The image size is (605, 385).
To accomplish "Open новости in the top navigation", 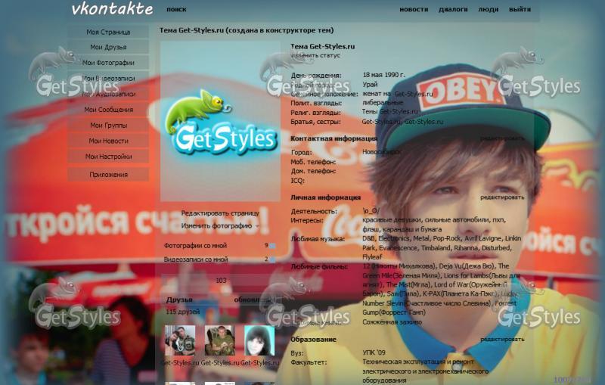I will click(x=414, y=9).
